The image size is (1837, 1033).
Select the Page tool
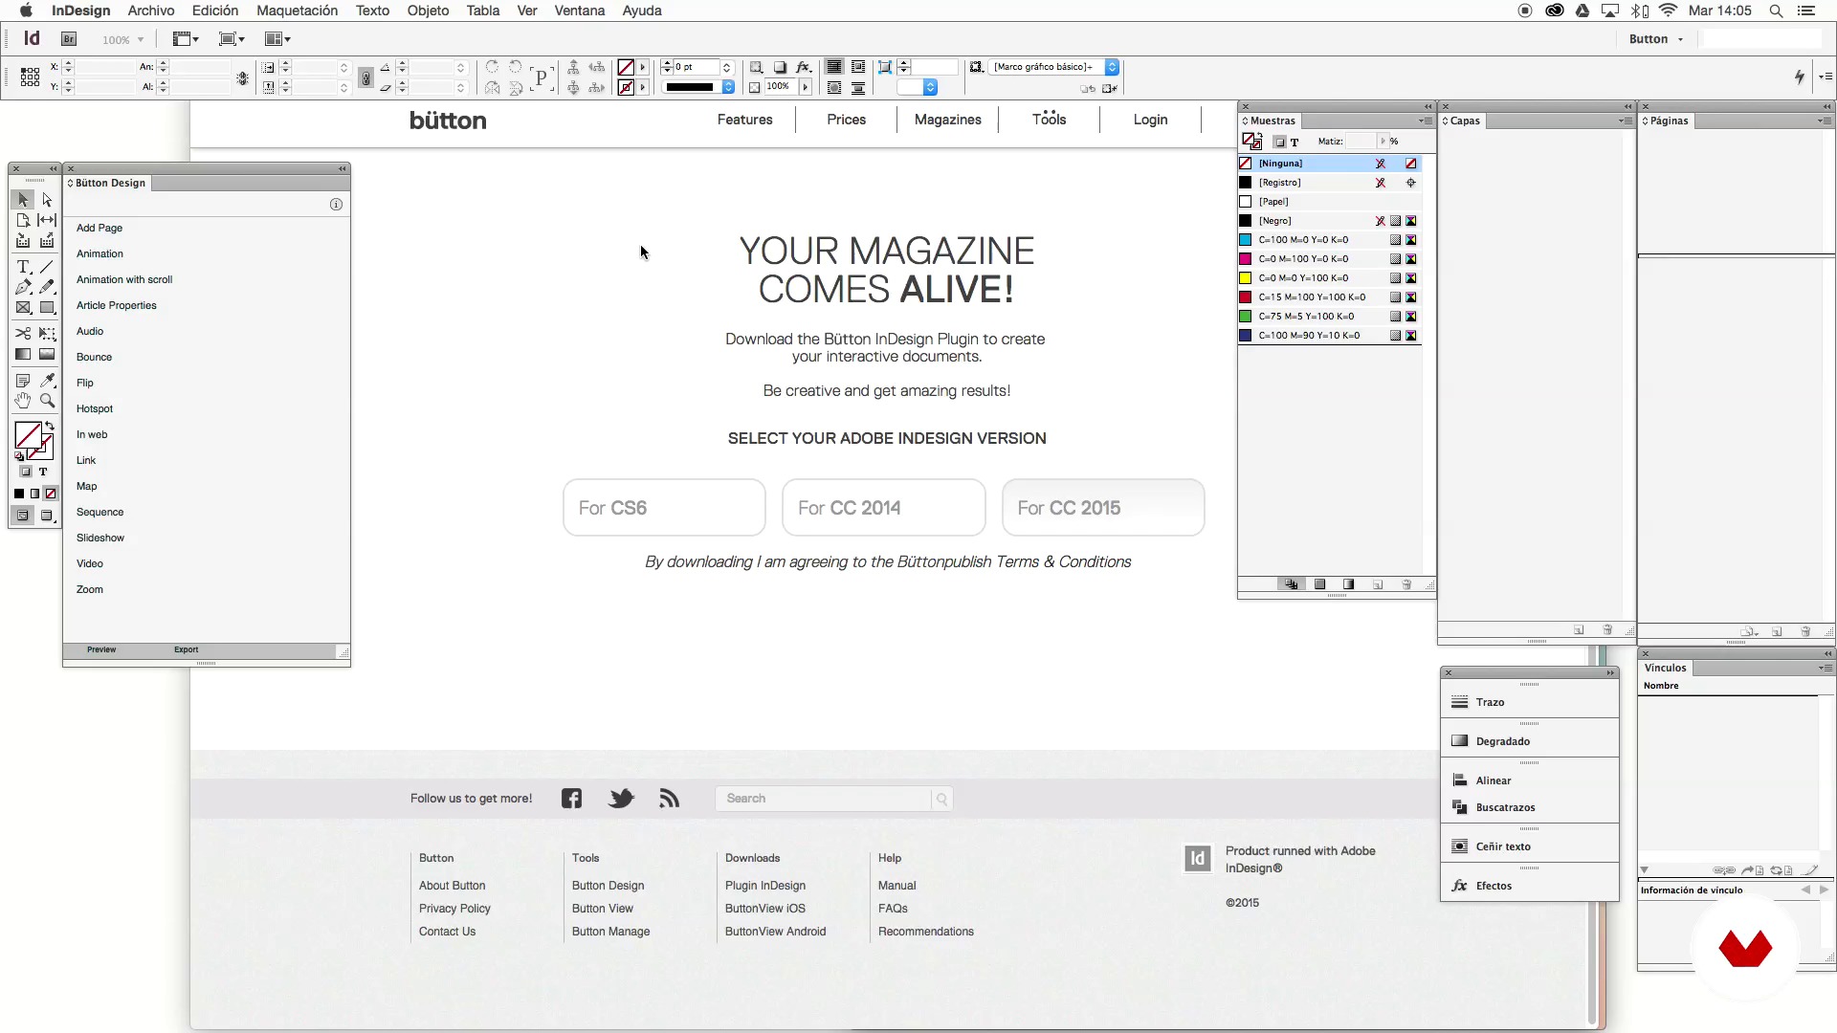point(23,220)
